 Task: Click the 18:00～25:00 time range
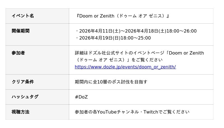[136, 38]
